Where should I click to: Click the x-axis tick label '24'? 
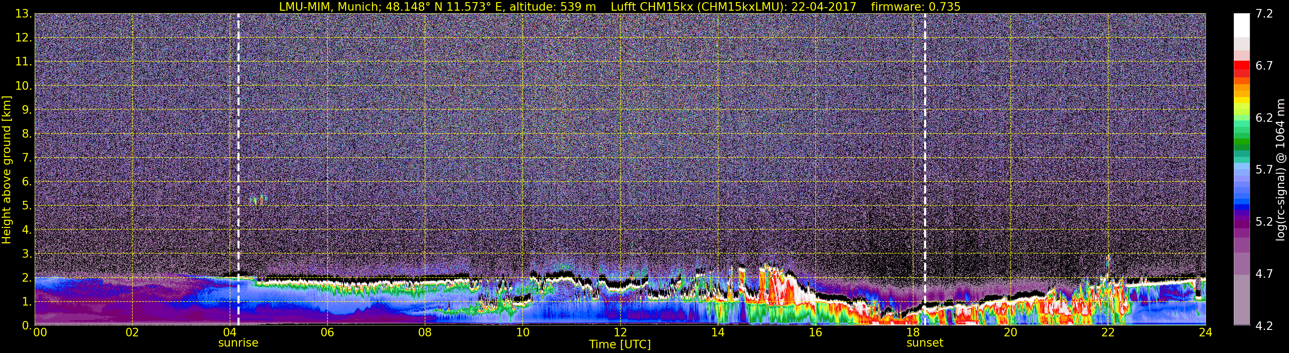click(x=1206, y=333)
